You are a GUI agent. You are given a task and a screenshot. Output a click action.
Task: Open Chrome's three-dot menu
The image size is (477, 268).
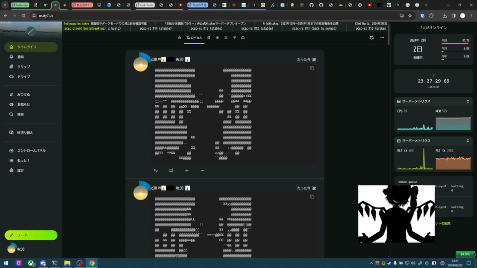(472, 15)
